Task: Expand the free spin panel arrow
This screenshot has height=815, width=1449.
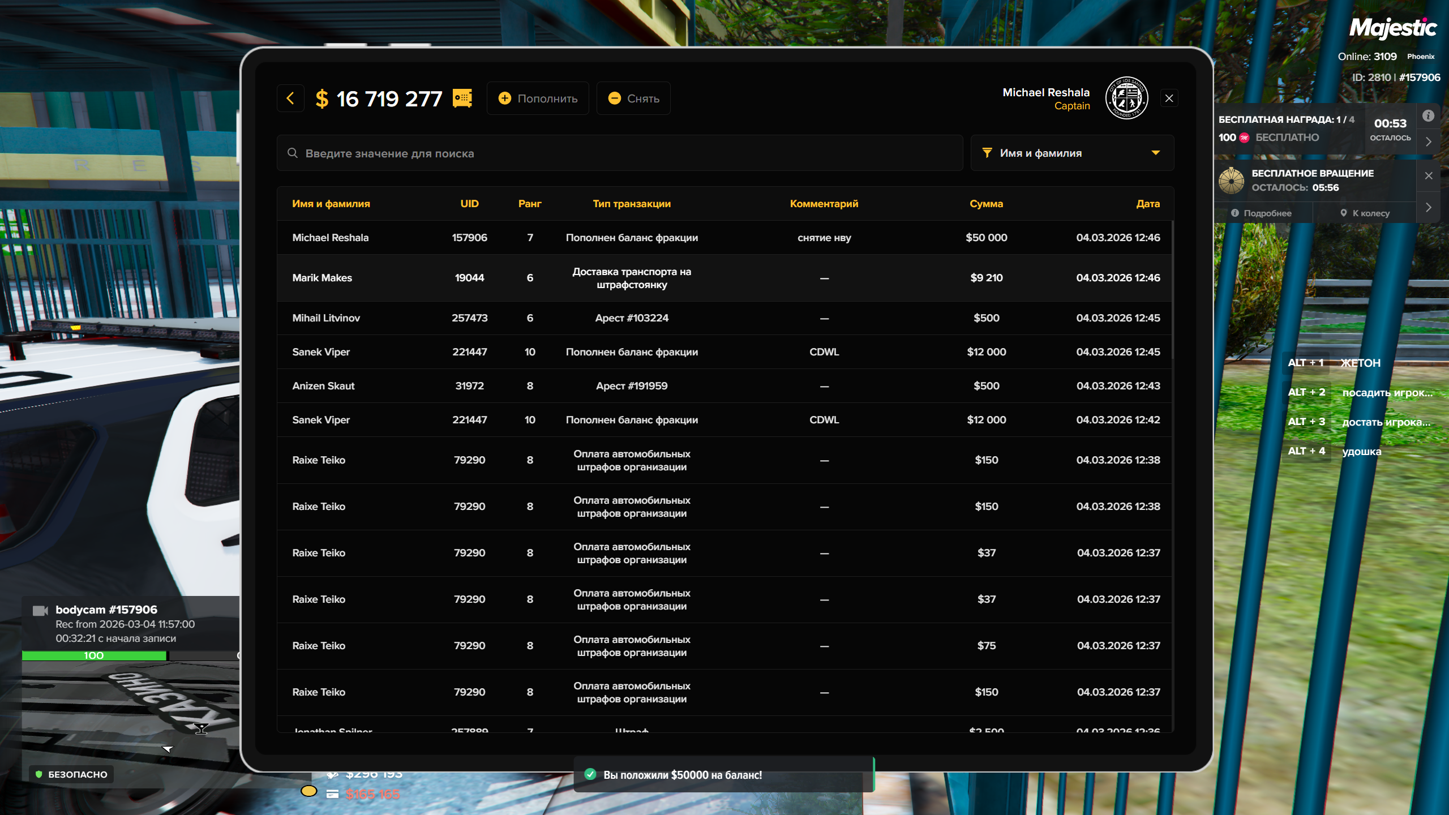Action: click(x=1429, y=208)
